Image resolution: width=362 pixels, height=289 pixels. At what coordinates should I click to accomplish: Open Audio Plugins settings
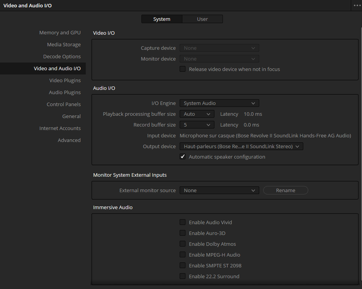(65, 93)
